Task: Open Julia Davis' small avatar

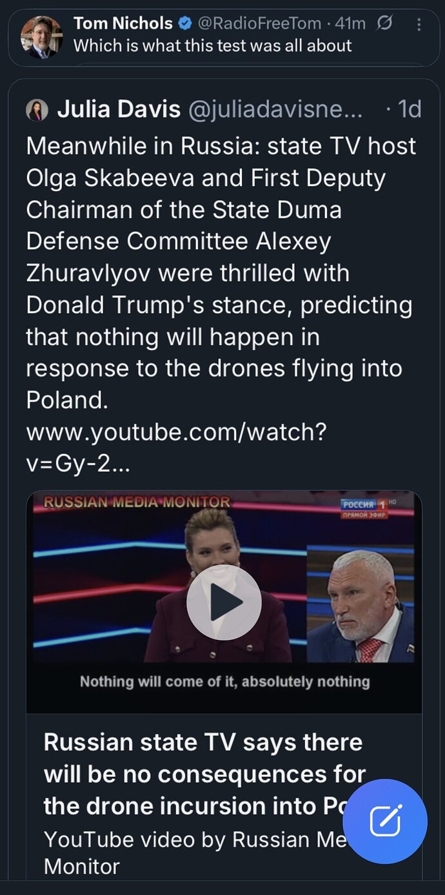Action: 37,110
